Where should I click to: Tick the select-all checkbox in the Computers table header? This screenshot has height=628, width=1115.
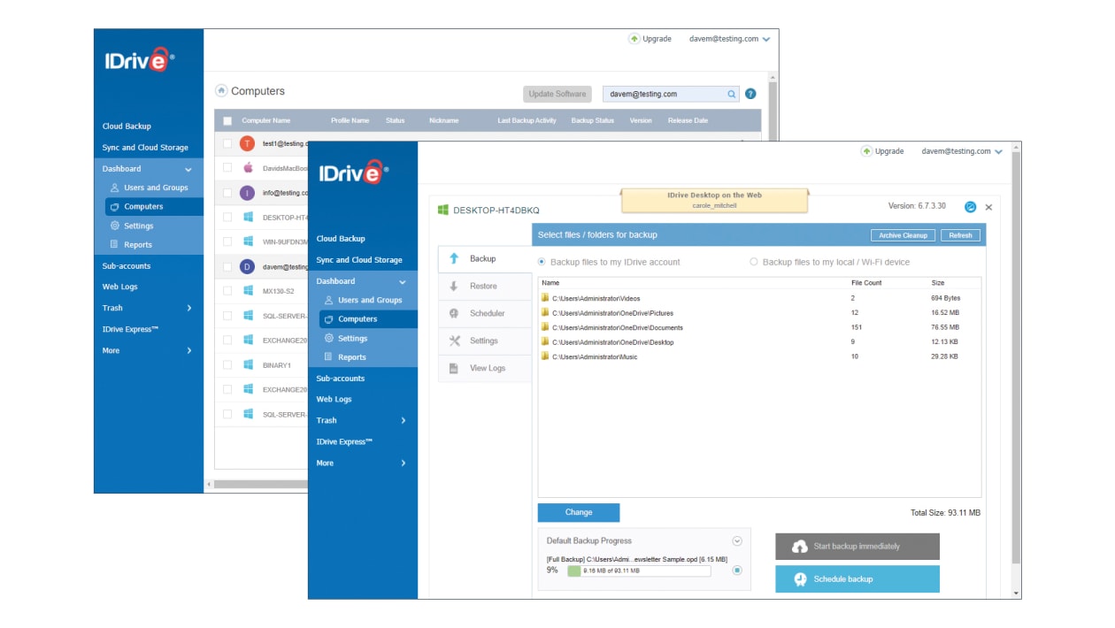point(227,121)
